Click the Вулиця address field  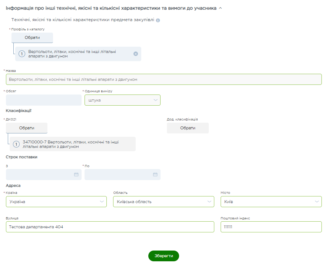click(110, 227)
